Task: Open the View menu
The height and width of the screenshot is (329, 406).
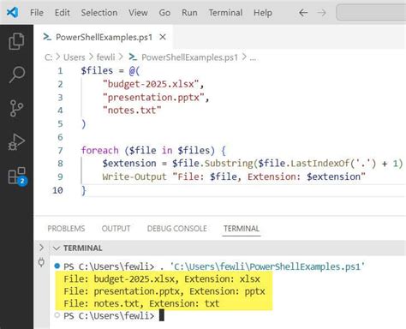Action: 138,13
